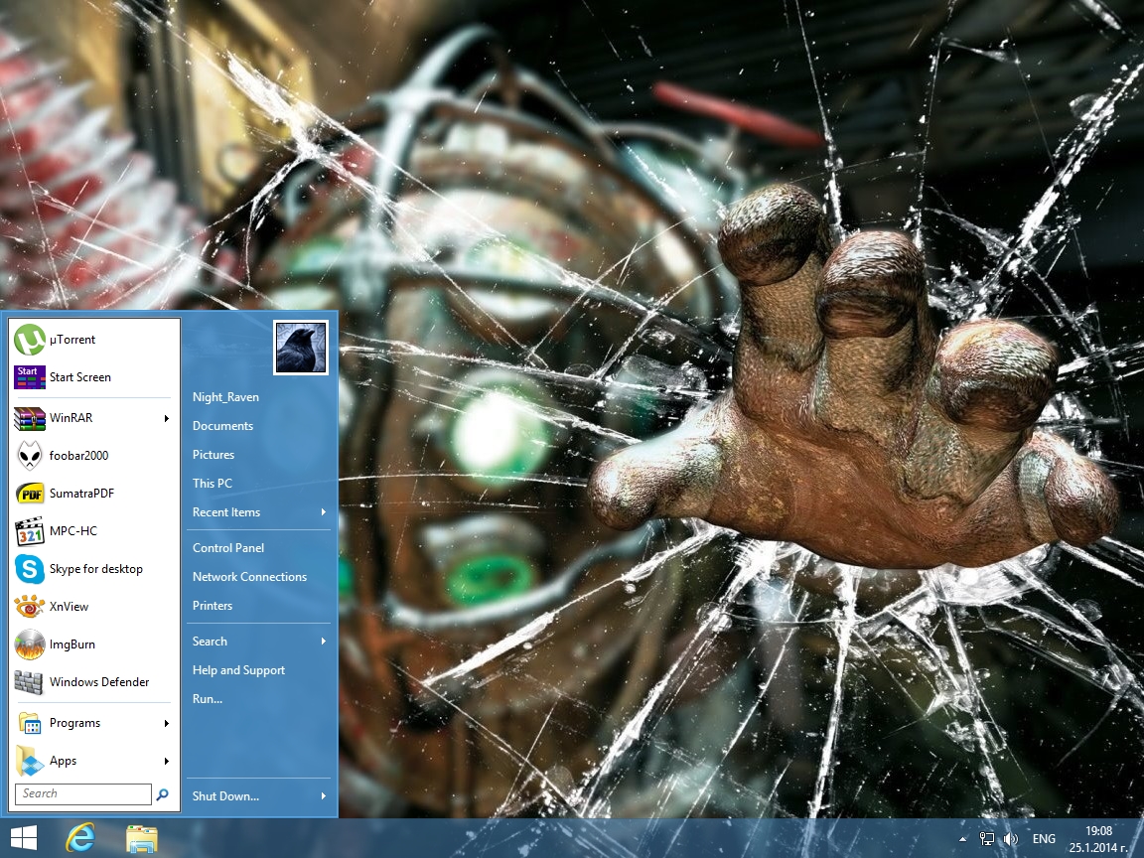Viewport: 1144px width, 858px height.
Task: Expand the Search submenu arrow
Action: pos(323,642)
